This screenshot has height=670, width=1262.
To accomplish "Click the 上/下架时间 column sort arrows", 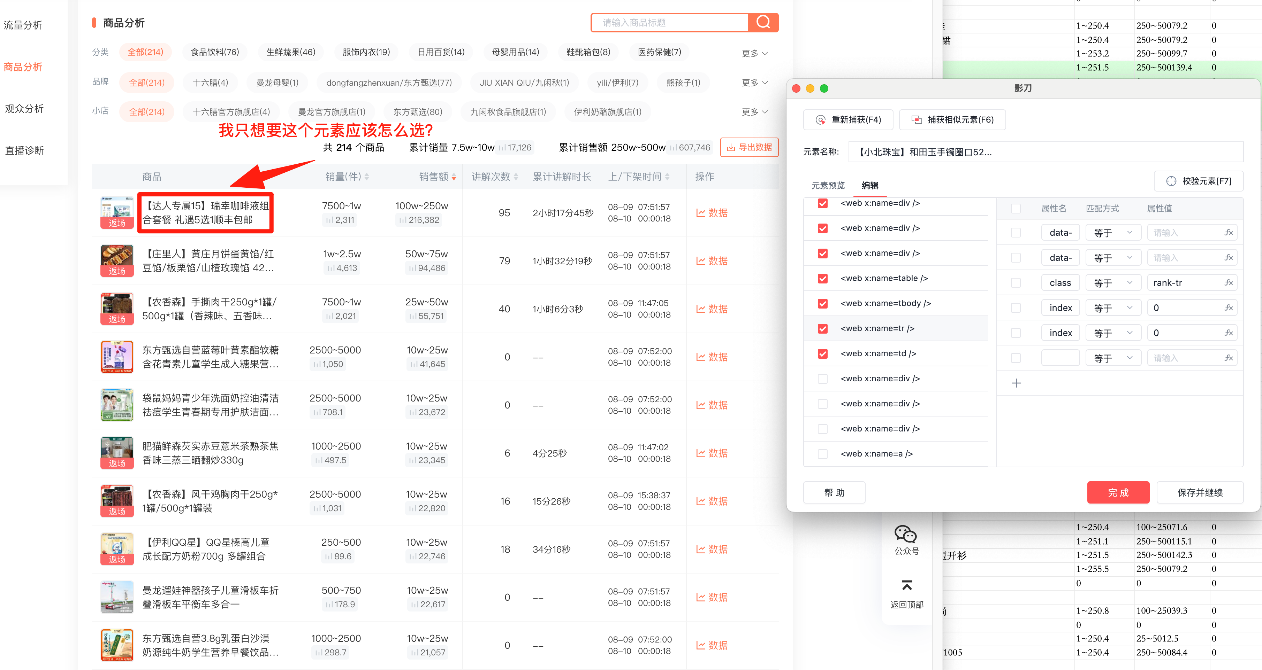I will point(667,177).
